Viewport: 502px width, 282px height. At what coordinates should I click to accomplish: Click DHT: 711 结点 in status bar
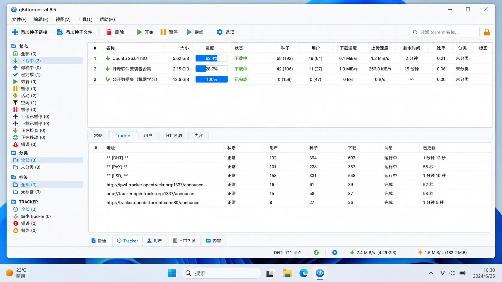288,253
